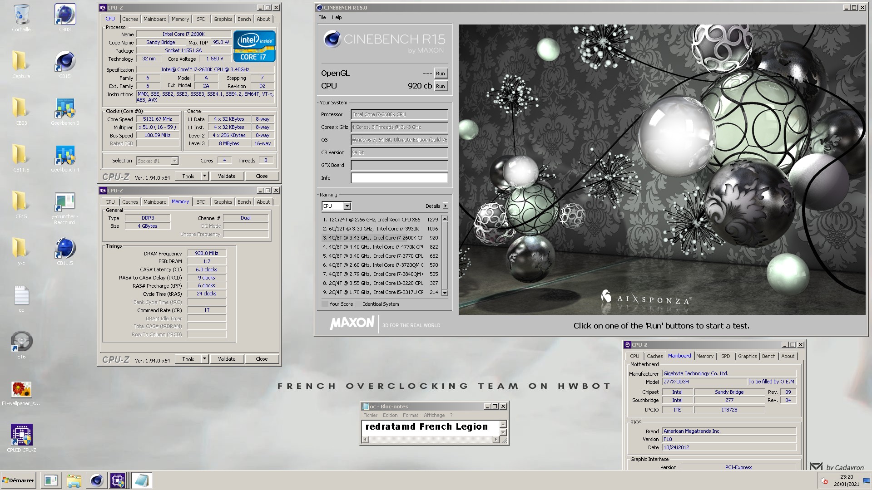This screenshot has width=872, height=490.
Task: Open Affichage menu in Bloc-notes
Action: pyautogui.click(x=434, y=415)
